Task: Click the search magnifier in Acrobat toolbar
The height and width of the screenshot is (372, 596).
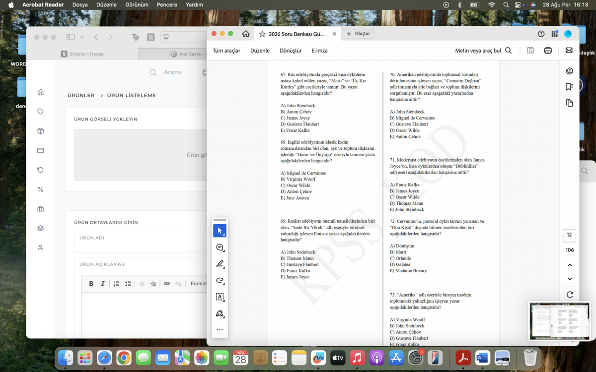Action: pyautogui.click(x=508, y=51)
